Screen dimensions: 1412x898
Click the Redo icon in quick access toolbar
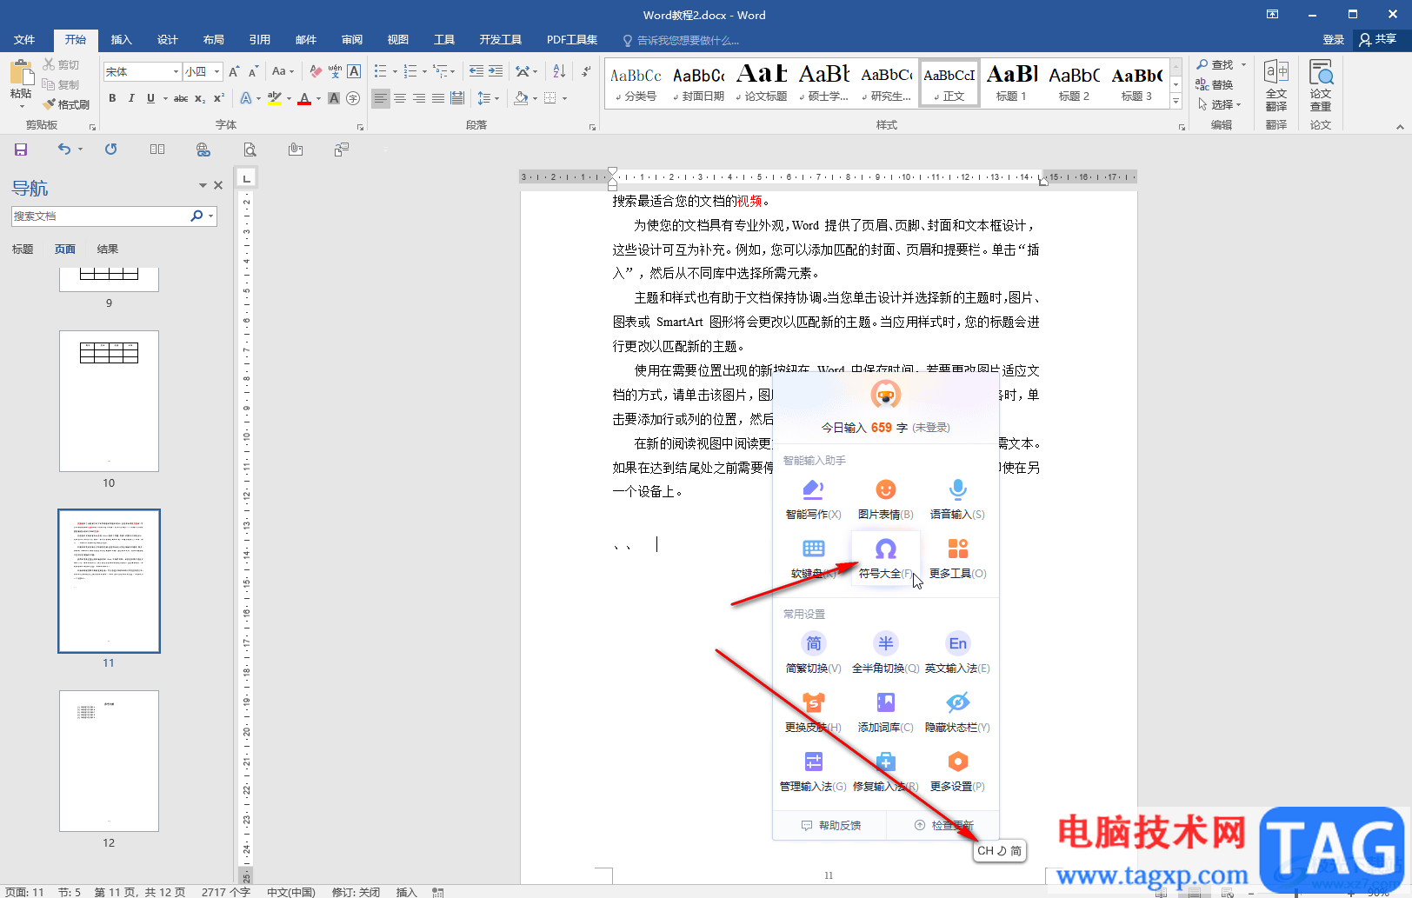(111, 150)
